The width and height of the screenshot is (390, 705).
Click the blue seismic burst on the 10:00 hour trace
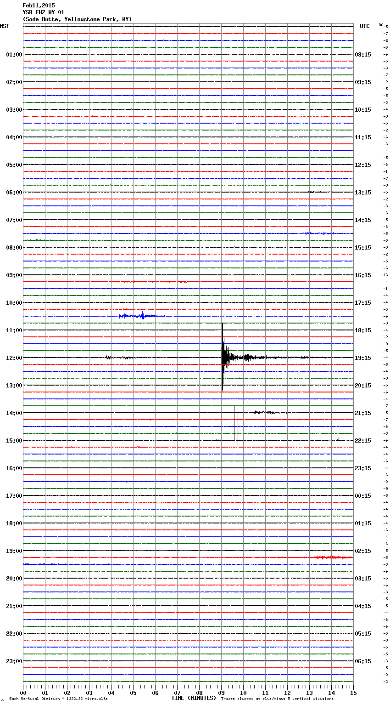(x=141, y=316)
